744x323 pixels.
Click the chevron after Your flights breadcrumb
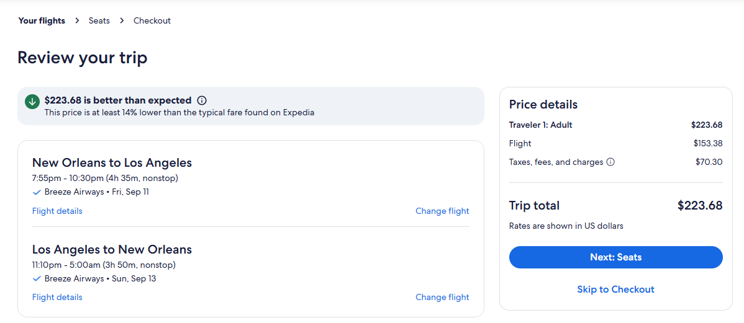coord(77,21)
